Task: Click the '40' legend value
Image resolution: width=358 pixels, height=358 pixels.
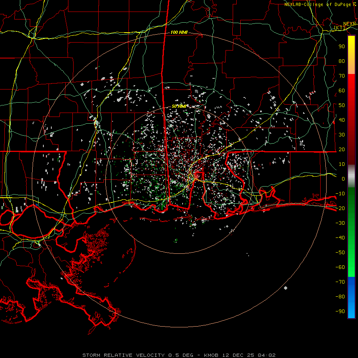Action: click(342, 120)
